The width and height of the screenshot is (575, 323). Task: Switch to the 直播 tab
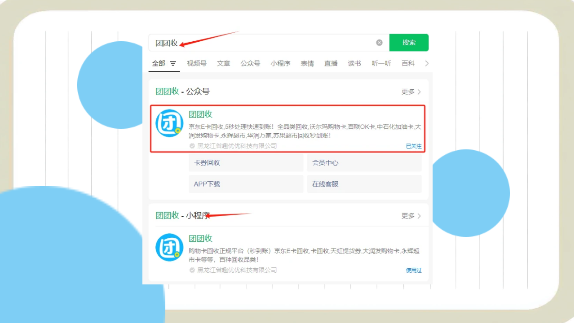(x=331, y=63)
